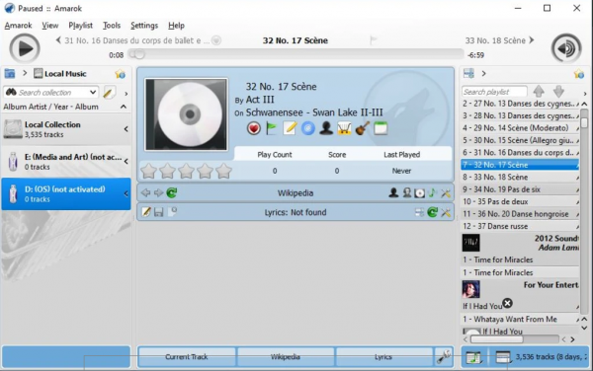Screen dimensions: 593x371
Task: Open collection filter editor pencil icon
Action: (109, 93)
